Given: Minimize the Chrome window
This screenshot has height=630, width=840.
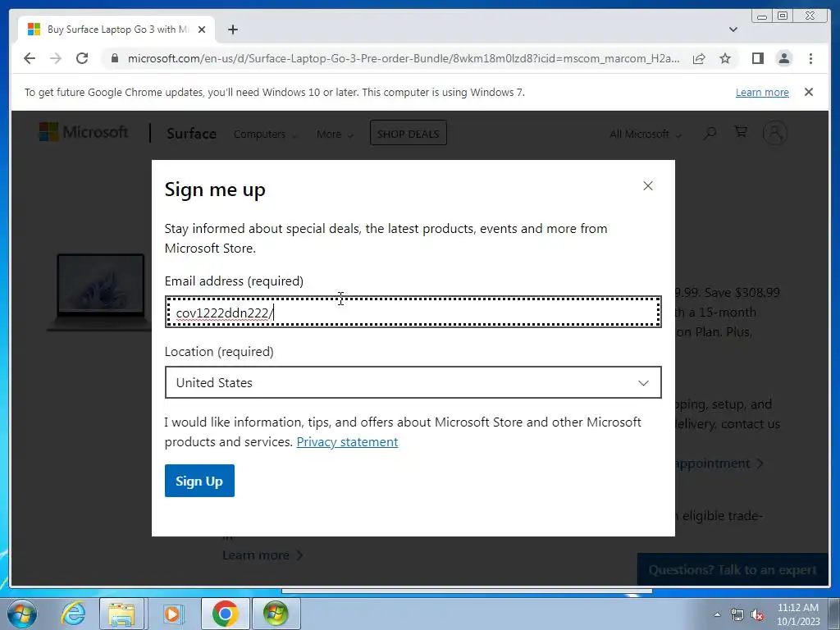Looking at the screenshot, I should (761, 16).
